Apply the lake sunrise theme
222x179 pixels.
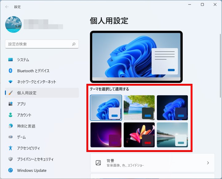click(172, 135)
